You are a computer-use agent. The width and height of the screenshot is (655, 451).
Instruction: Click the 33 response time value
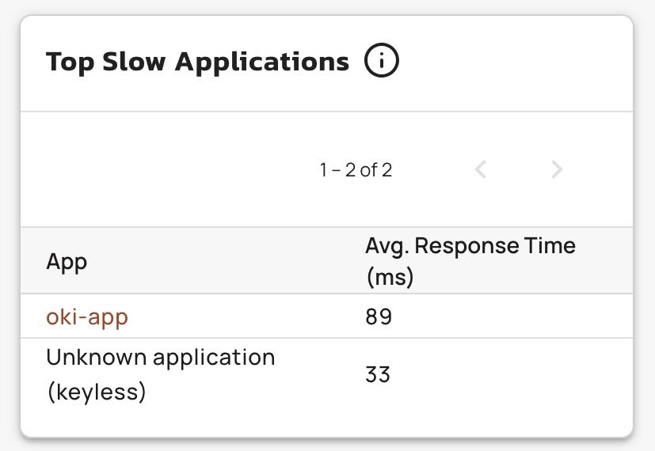tap(378, 374)
